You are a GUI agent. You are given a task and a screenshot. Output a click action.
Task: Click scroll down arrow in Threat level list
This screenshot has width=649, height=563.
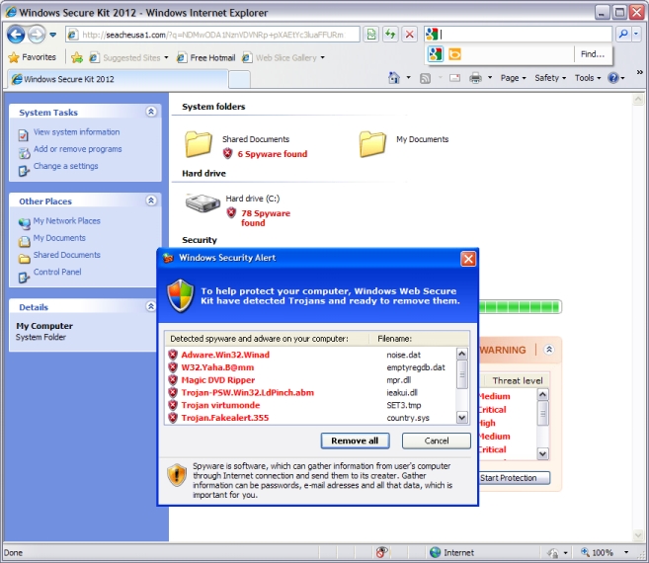pos(542,454)
